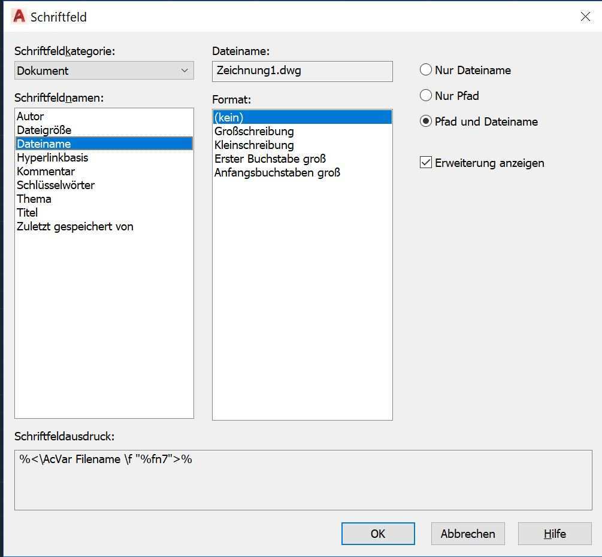This screenshot has height=557, width=602.
Task: Select the Nur Pfad option
Action: point(426,96)
